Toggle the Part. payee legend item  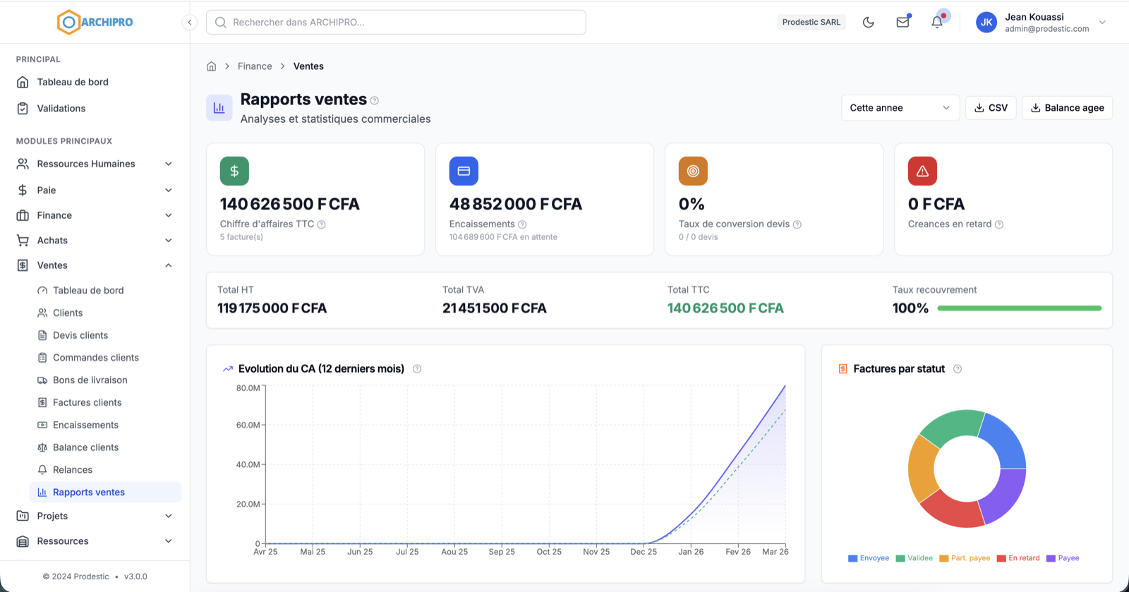click(965, 558)
